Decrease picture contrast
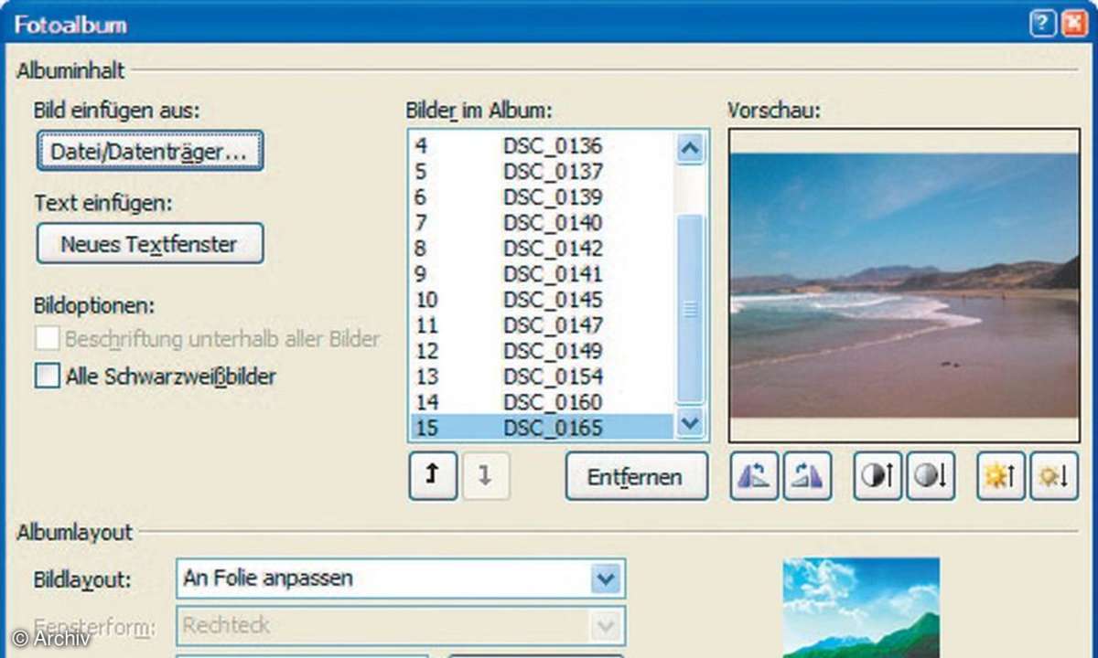This screenshot has width=1098, height=658. point(931,475)
